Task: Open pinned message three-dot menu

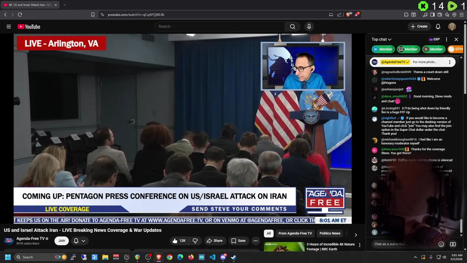Action: [x=449, y=62]
